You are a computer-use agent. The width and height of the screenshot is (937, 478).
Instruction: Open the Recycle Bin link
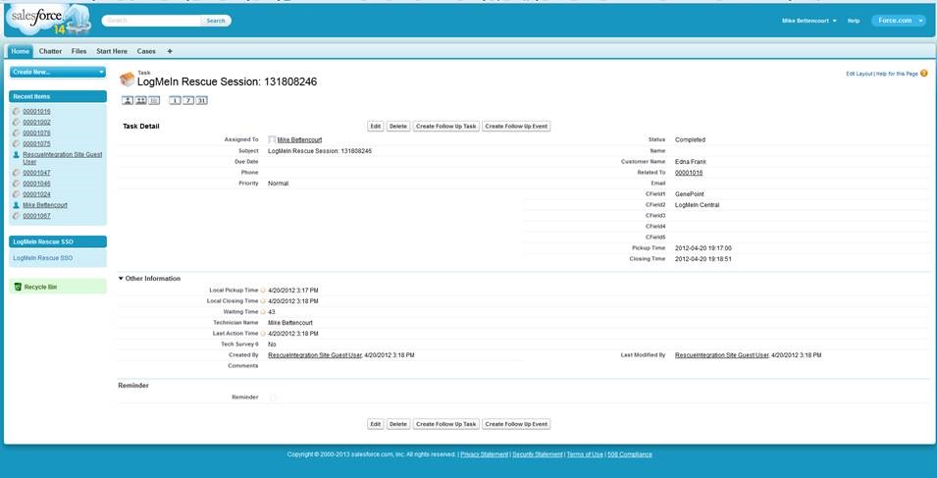pos(40,288)
